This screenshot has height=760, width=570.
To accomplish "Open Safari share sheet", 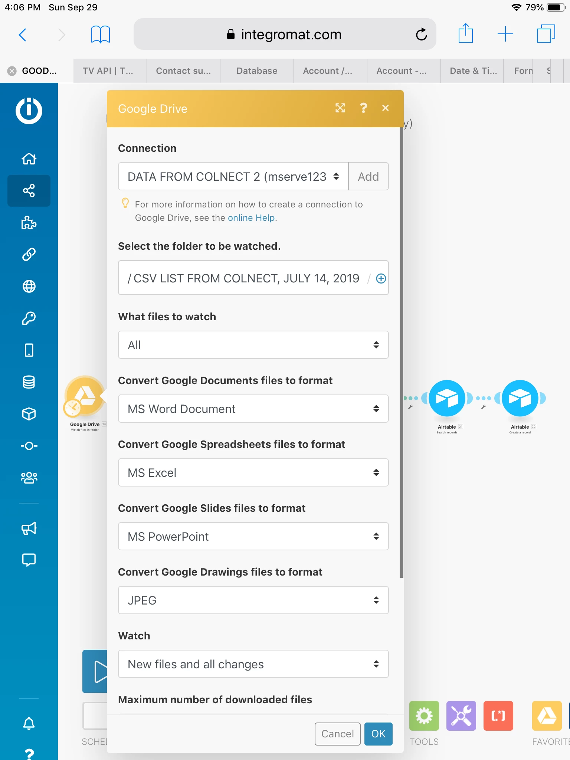I will [465, 33].
